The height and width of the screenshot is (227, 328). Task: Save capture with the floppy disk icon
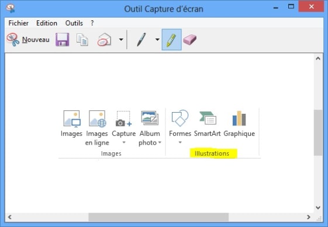[63, 40]
